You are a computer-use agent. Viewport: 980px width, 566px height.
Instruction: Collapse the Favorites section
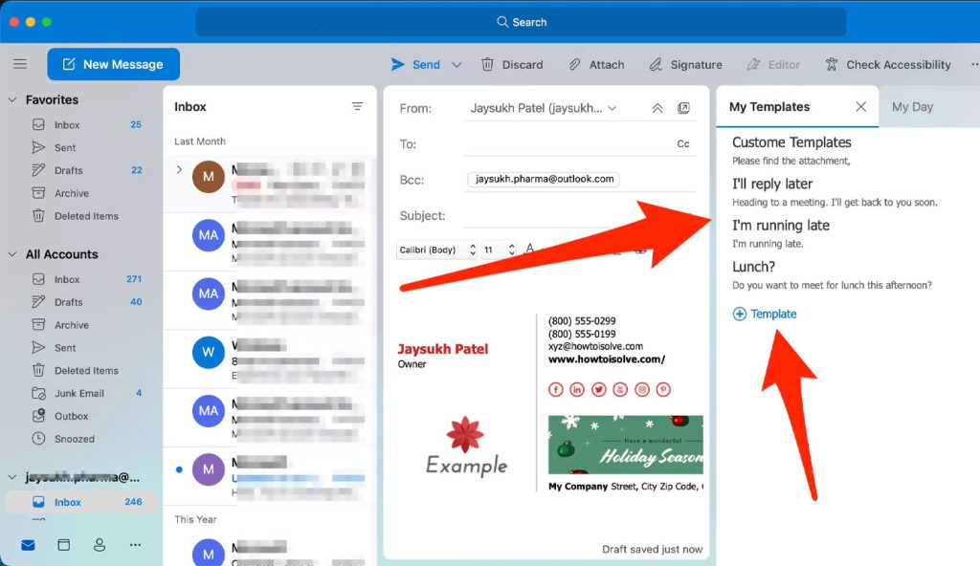pyautogui.click(x=11, y=99)
